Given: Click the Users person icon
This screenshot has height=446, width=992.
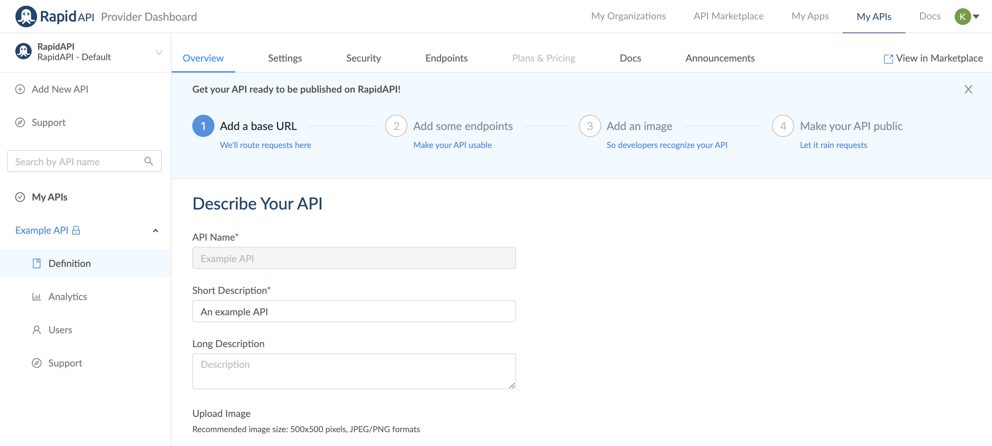Looking at the screenshot, I should [x=37, y=330].
